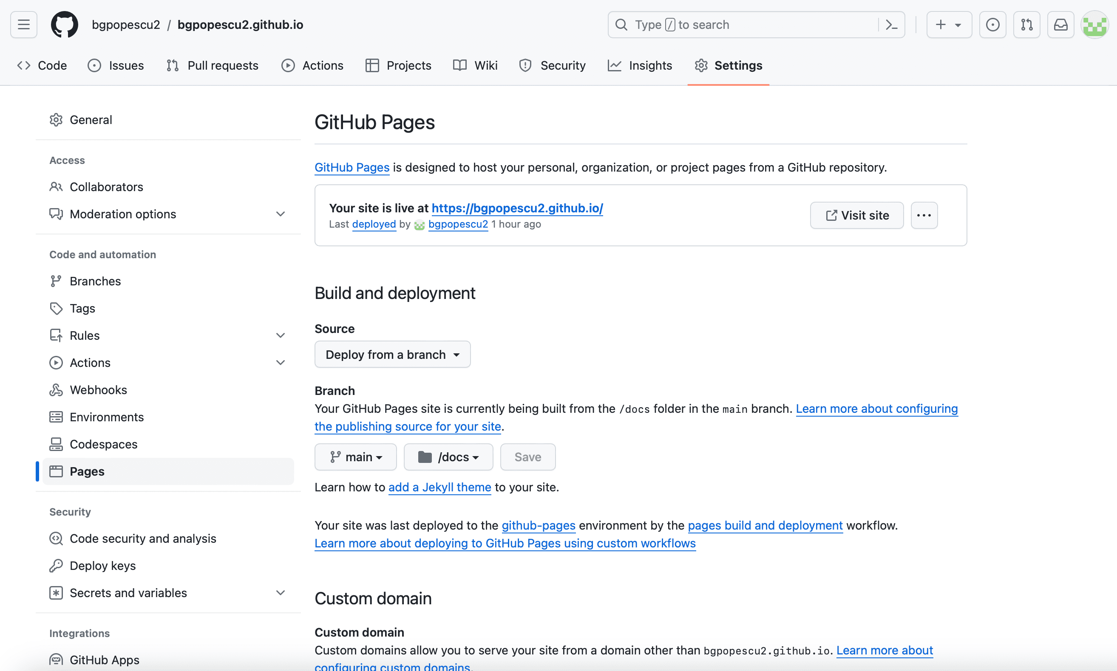Open the pull requests icon in header
Viewport: 1117px width, 671px height.
tap(1026, 24)
